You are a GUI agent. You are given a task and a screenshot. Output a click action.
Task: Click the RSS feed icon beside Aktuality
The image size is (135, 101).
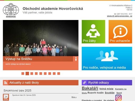click(x=6, y=83)
